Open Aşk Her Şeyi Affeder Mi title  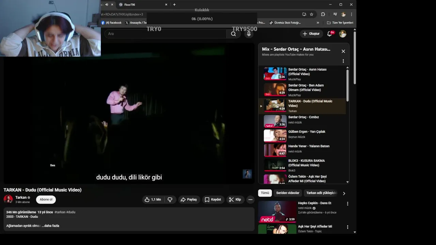click(315, 226)
